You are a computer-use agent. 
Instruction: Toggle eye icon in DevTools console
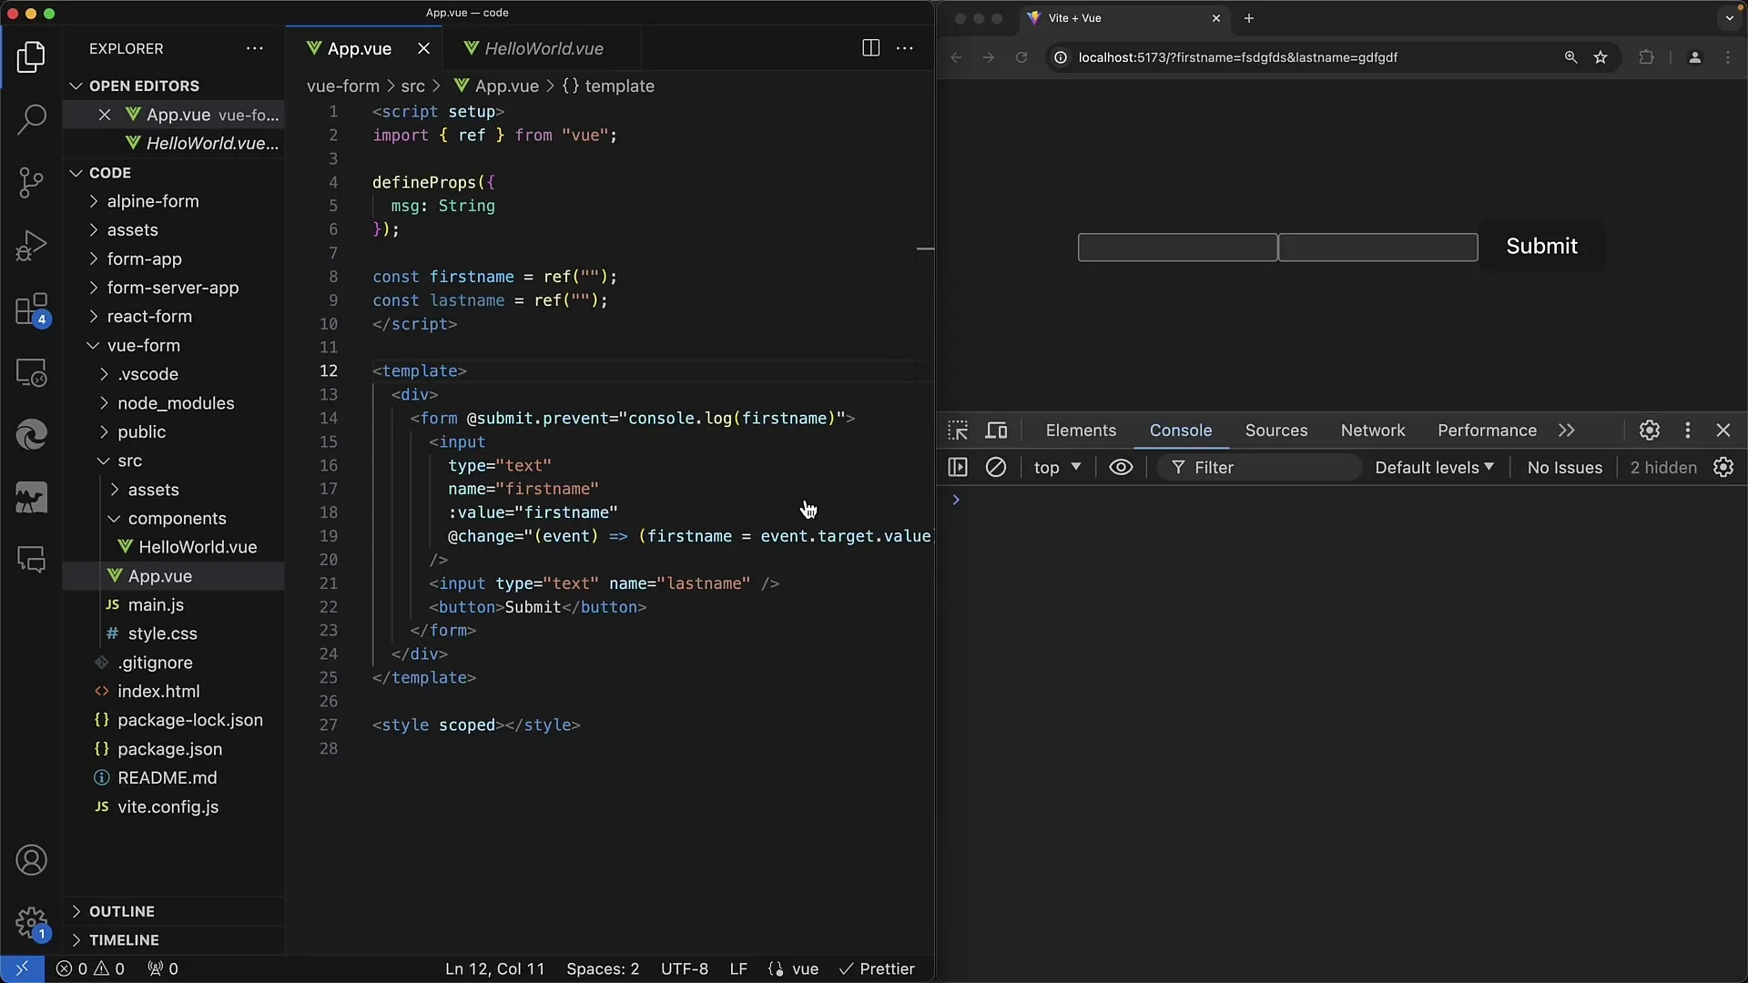(1119, 467)
